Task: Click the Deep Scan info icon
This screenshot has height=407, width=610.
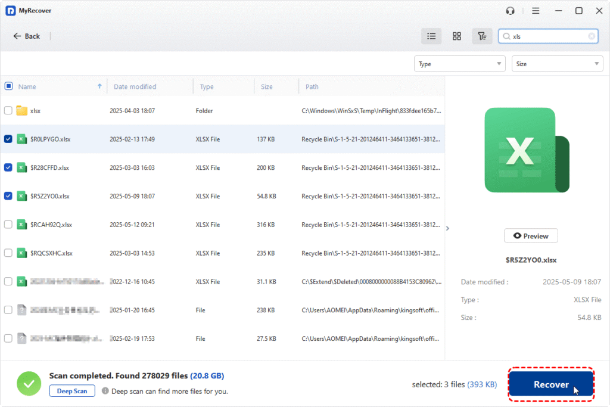Action: [x=105, y=392]
